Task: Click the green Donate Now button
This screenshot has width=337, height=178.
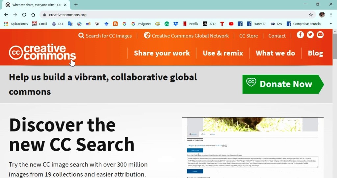Action: pos(283,84)
